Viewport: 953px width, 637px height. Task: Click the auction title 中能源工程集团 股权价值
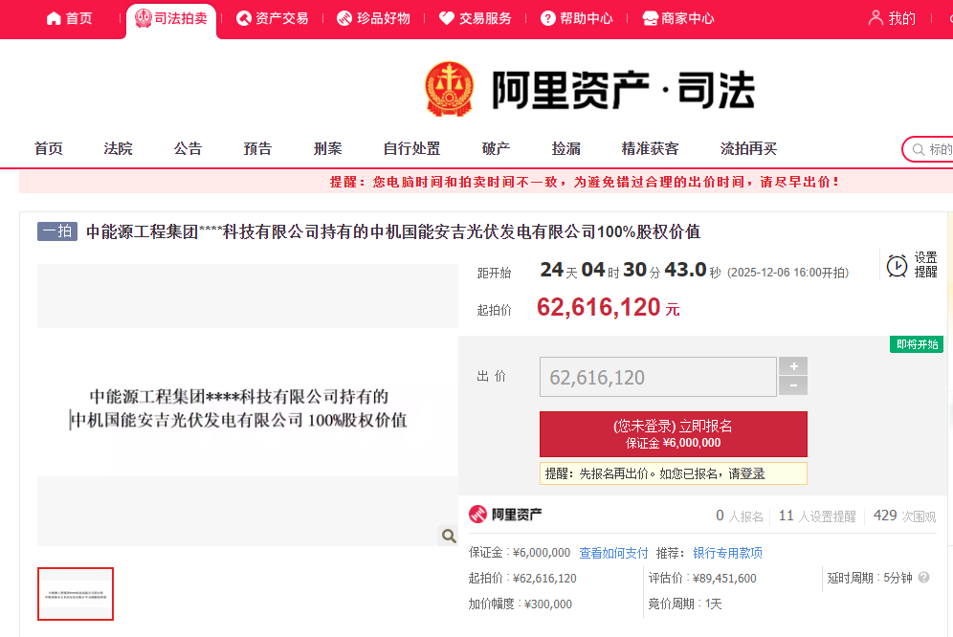click(x=392, y=232)
